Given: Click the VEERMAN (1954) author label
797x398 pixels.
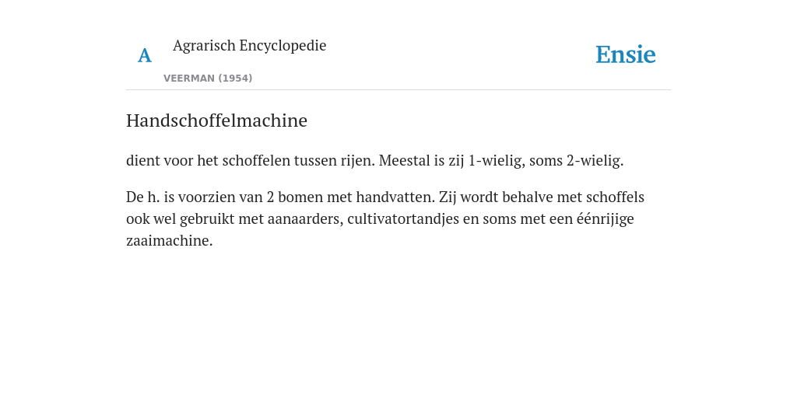Looking at the screenshot, I should [x=208, y=79].
